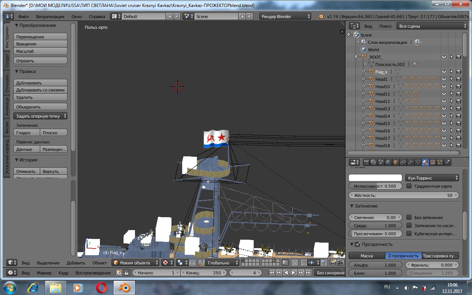Open the Object constraints chain tab

pos(403,162)
